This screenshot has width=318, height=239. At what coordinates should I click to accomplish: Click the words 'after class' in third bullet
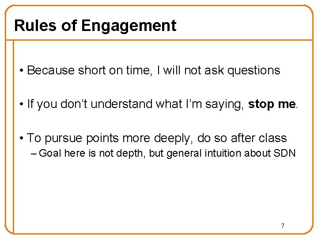[259, 138]
